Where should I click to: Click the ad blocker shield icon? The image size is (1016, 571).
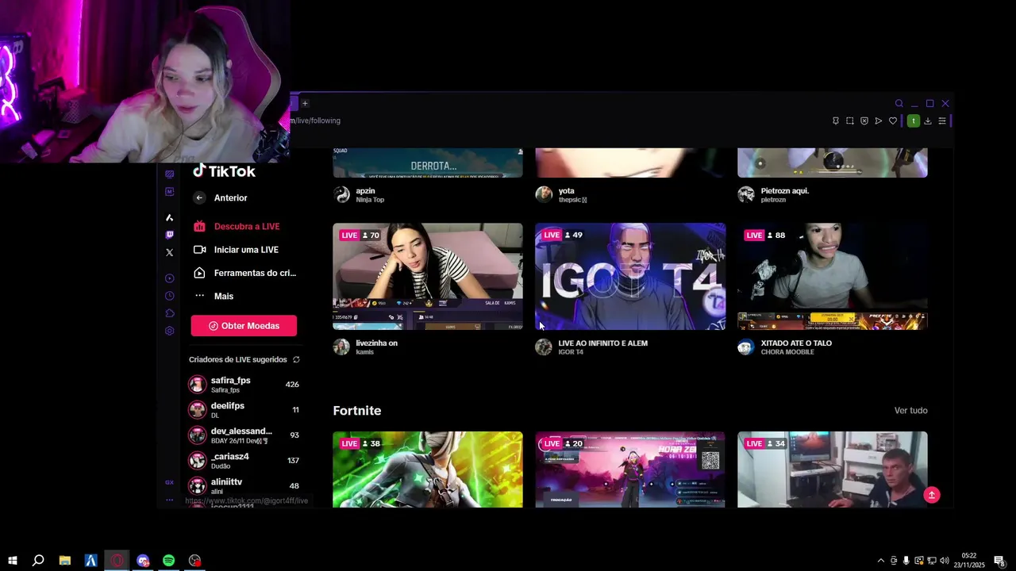click(x=864, y=121)
